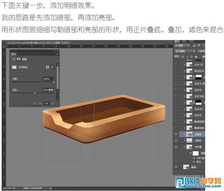Select the 属性 tab in floating panel
The image size is (224, 191).
14,54
